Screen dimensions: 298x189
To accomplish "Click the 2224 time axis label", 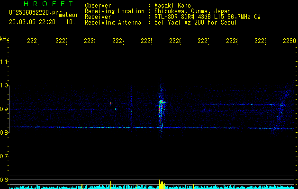I will point(118,41).
